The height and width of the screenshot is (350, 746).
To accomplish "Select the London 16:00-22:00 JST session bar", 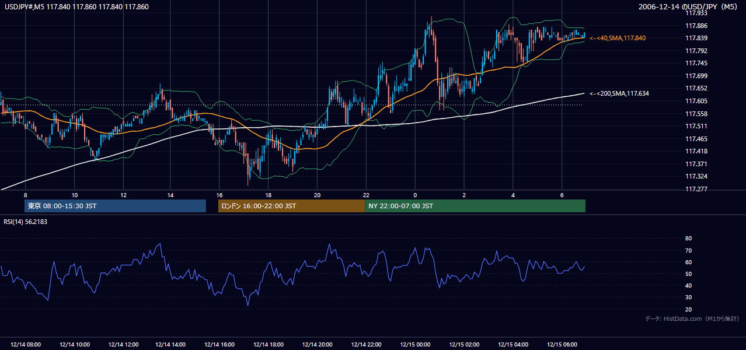I will coord(291,206).
